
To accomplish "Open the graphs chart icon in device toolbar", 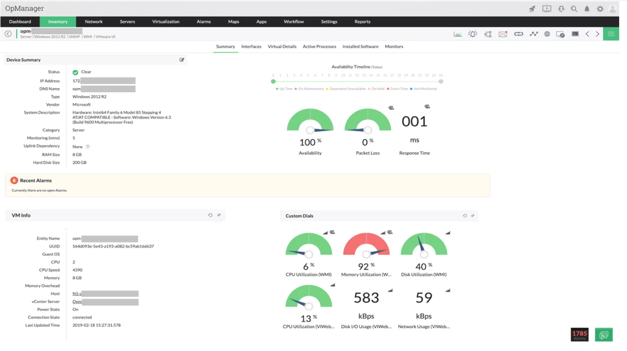I will (x=458, y=34).
